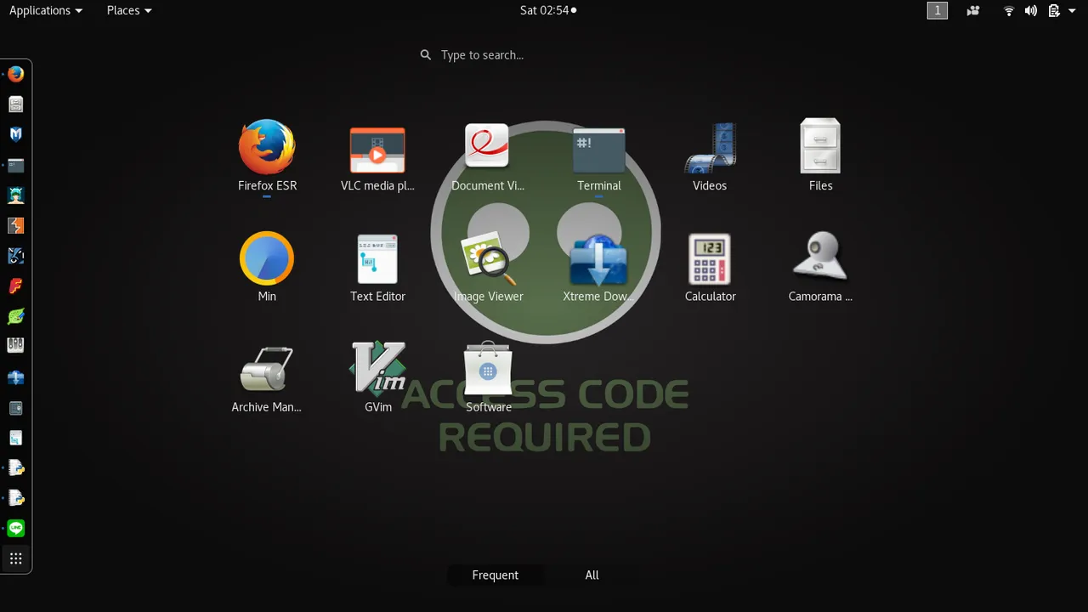Switch to the Frequent tab

click(x=495, y=575)
